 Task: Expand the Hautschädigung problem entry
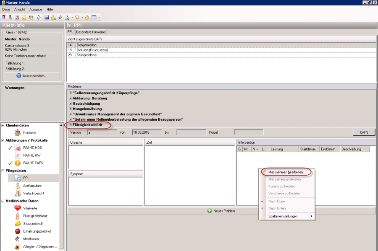[x=70, y=103]
